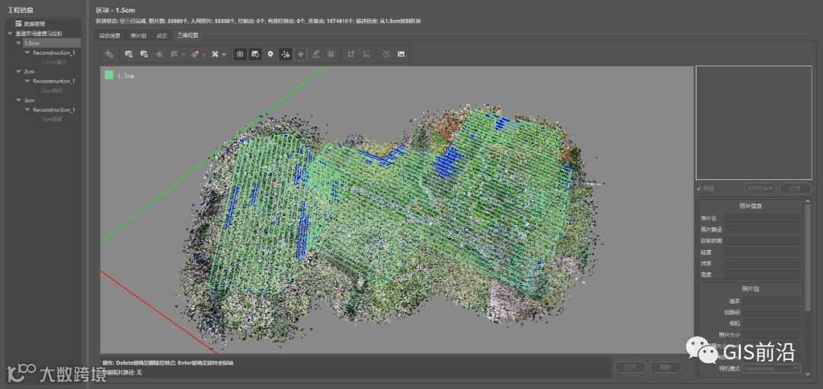This screenshot has width=823, height=389.
Task: Click the location pin marker icon
Action: tap(270, 54)
